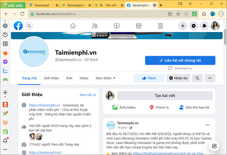The width and height of the screenshot is (227, 155).
Task: Switch to the Giới thiệu tab
Action: tap(52, 78)
